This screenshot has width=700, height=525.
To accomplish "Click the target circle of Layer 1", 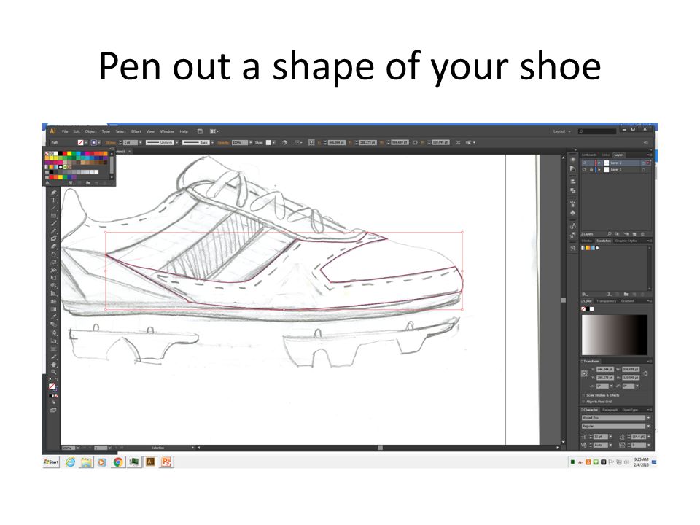I will click(643, 170).
